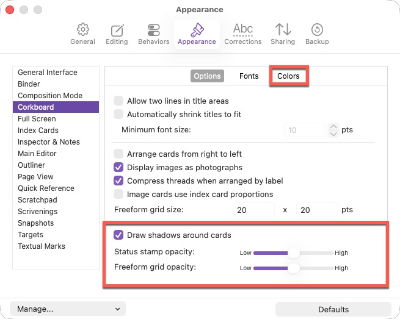Select Index Cards in the sidebar

click(56, 130)
